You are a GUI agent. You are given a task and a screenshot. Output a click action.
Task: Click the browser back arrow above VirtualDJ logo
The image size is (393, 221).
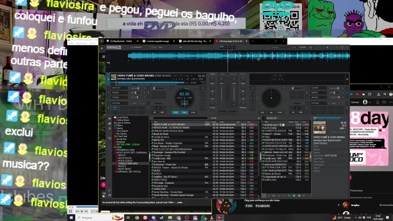(102, 48)
